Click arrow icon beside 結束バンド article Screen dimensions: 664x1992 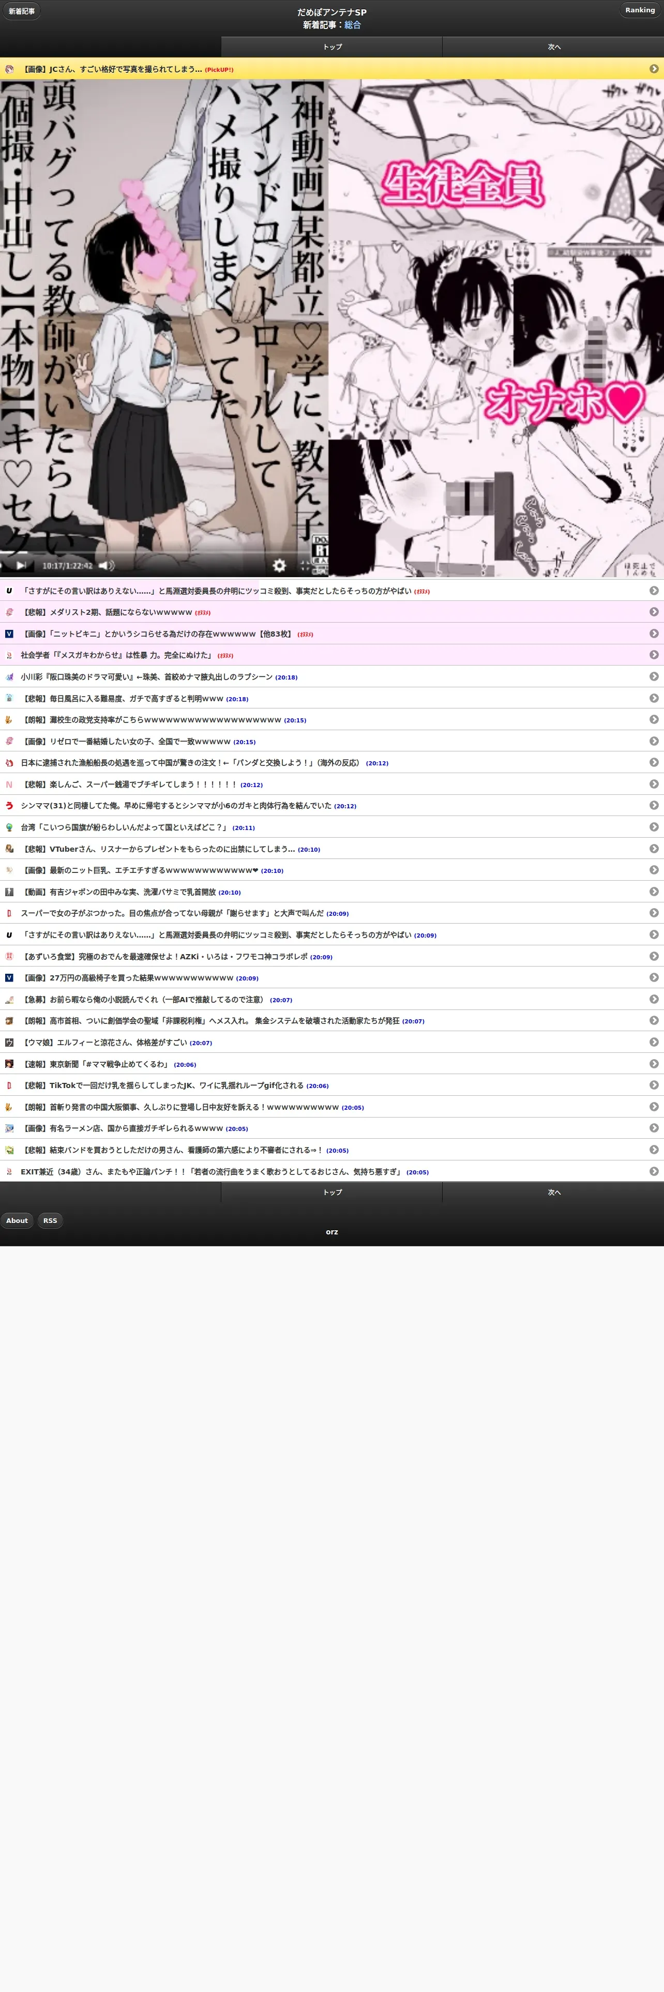[654, 1149]
